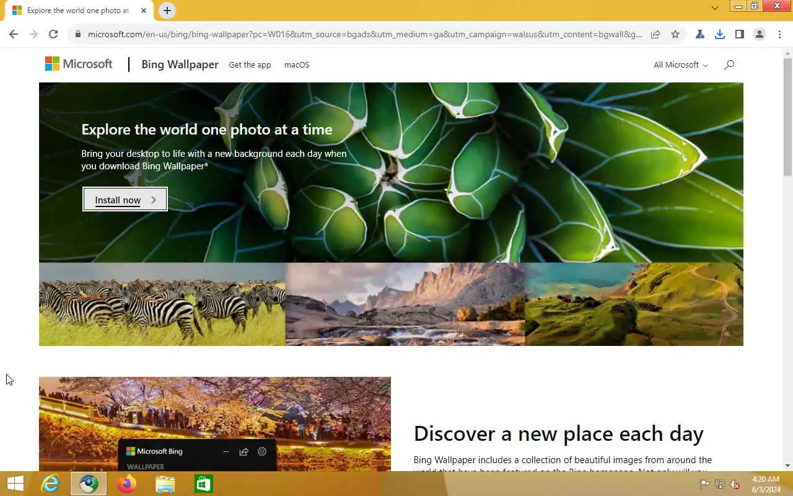793x496 pixels.
Task: Open macOS menu item
Action: point(297,64)
